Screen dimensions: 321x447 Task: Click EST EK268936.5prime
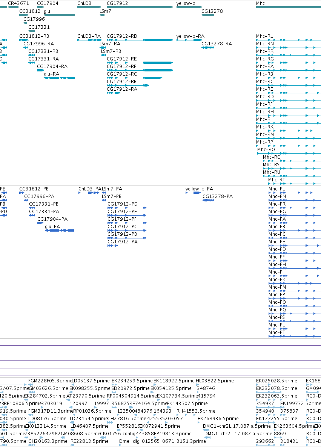218,419
